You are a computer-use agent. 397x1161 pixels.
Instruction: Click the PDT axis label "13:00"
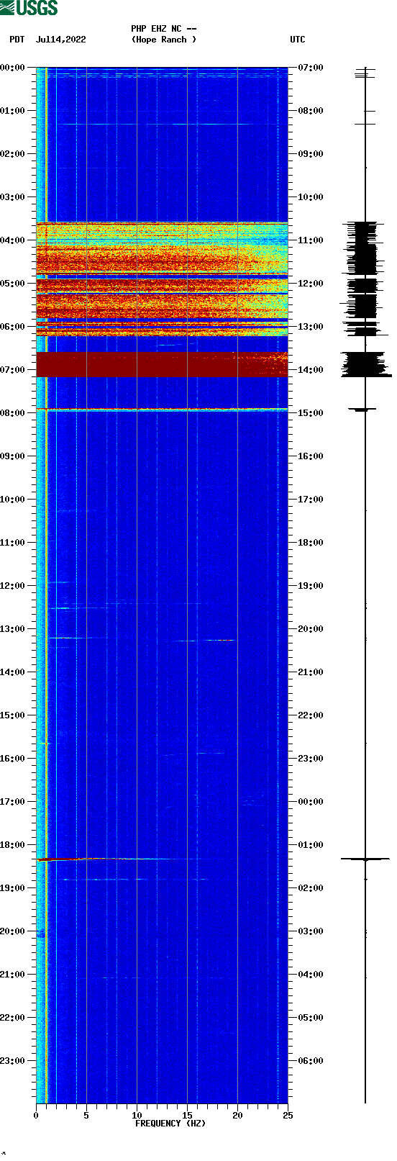(12, 629)
